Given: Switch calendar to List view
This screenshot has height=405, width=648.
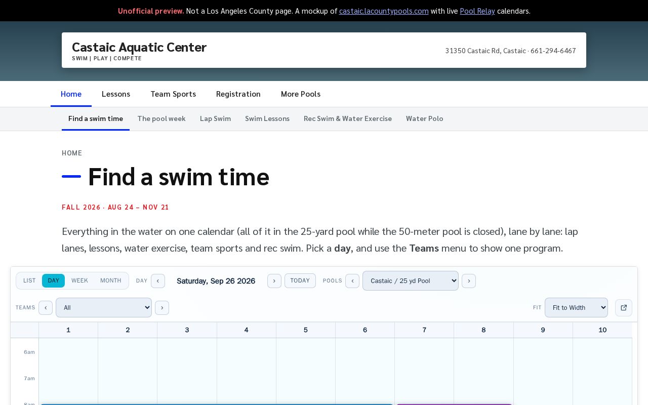Looking at the screenshot, I should coord(29,280).
